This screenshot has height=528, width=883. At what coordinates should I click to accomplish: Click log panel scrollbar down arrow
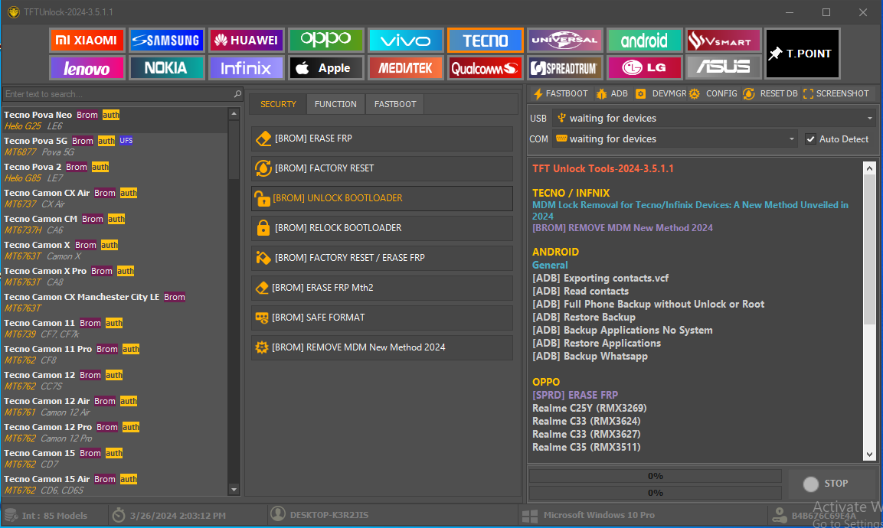869,455
